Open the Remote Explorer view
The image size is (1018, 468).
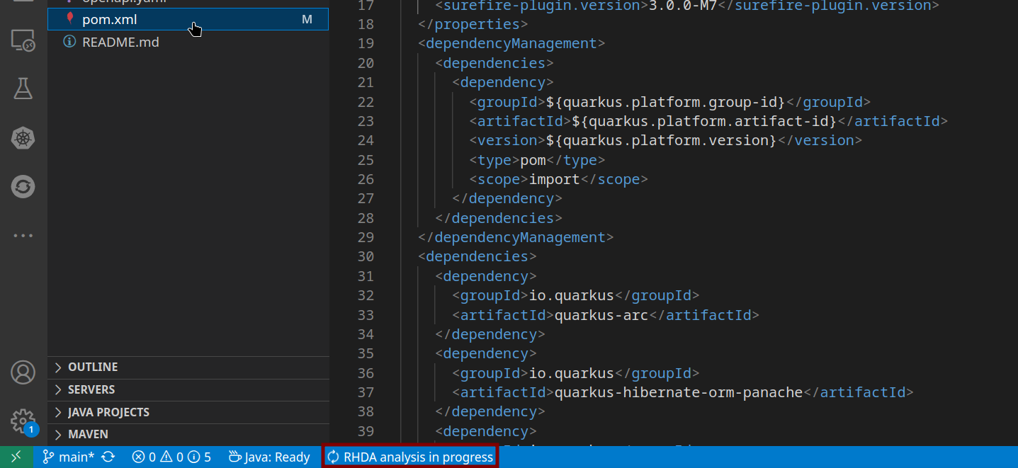(x=23, y=41)
